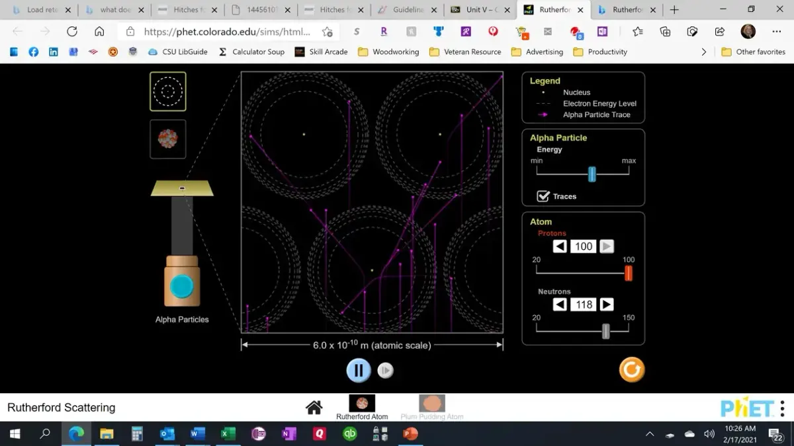Switch to the Plum Pudding Atom screen
Viewport: 794px width, 446px height.
(431, 407)
